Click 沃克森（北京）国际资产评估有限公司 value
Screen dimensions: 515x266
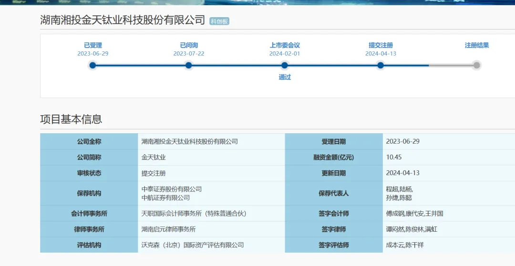(193, 245)
